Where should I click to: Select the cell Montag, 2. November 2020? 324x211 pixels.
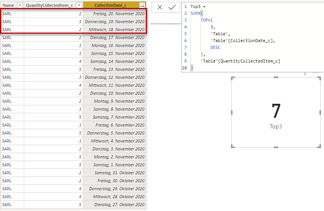click(x=115, y=157)
